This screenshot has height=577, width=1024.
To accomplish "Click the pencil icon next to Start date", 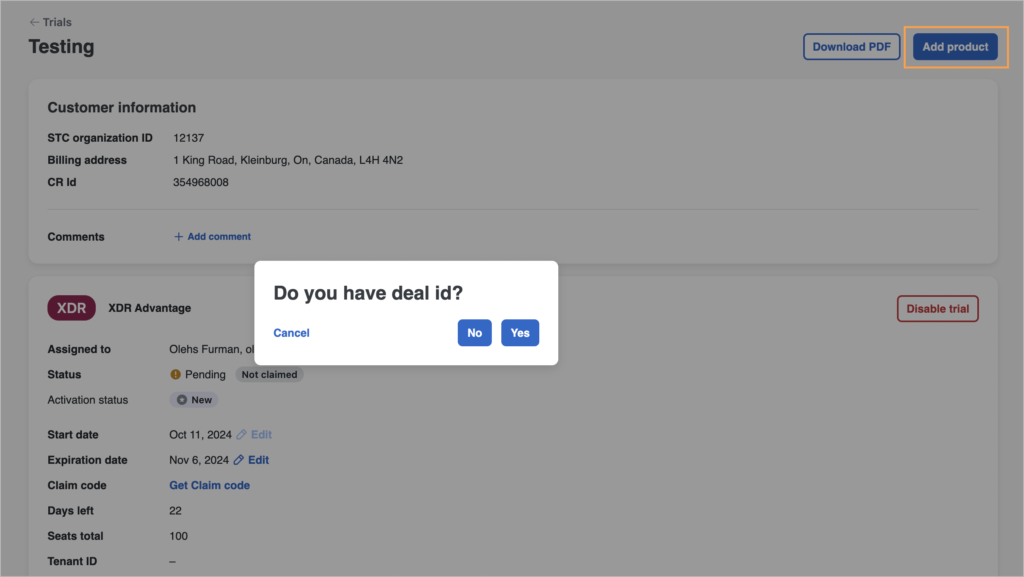I will pyautogui.click(x=241, y=435).
